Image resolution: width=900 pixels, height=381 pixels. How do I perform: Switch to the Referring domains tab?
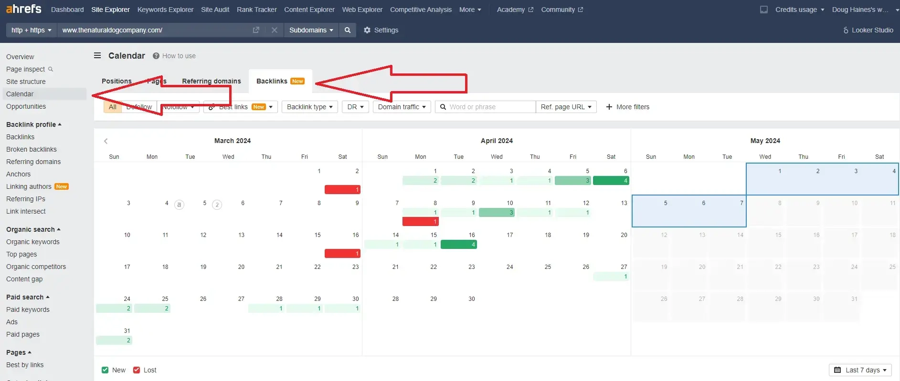coord(211,81)
